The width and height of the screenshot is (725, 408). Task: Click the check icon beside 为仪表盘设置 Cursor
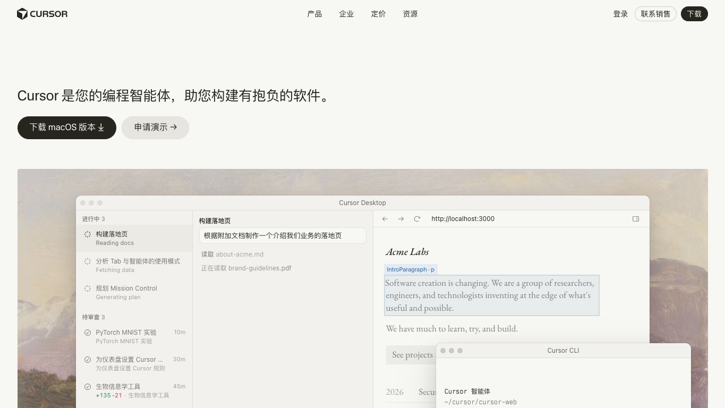click(x=88, y=360)
